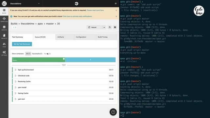Expand the yarn test step

(64, 99)
